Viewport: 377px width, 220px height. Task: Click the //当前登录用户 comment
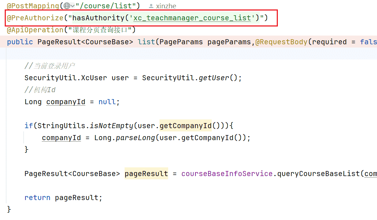coord(50,66)
